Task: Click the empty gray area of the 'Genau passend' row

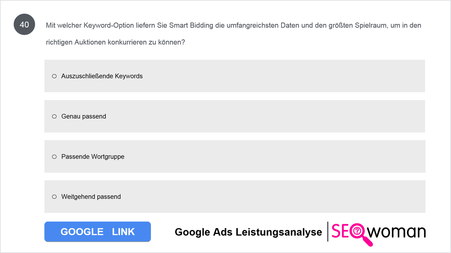Action: (x=263, y=116)
